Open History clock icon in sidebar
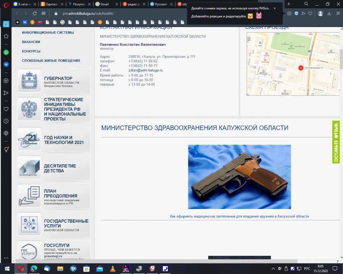 6,121
